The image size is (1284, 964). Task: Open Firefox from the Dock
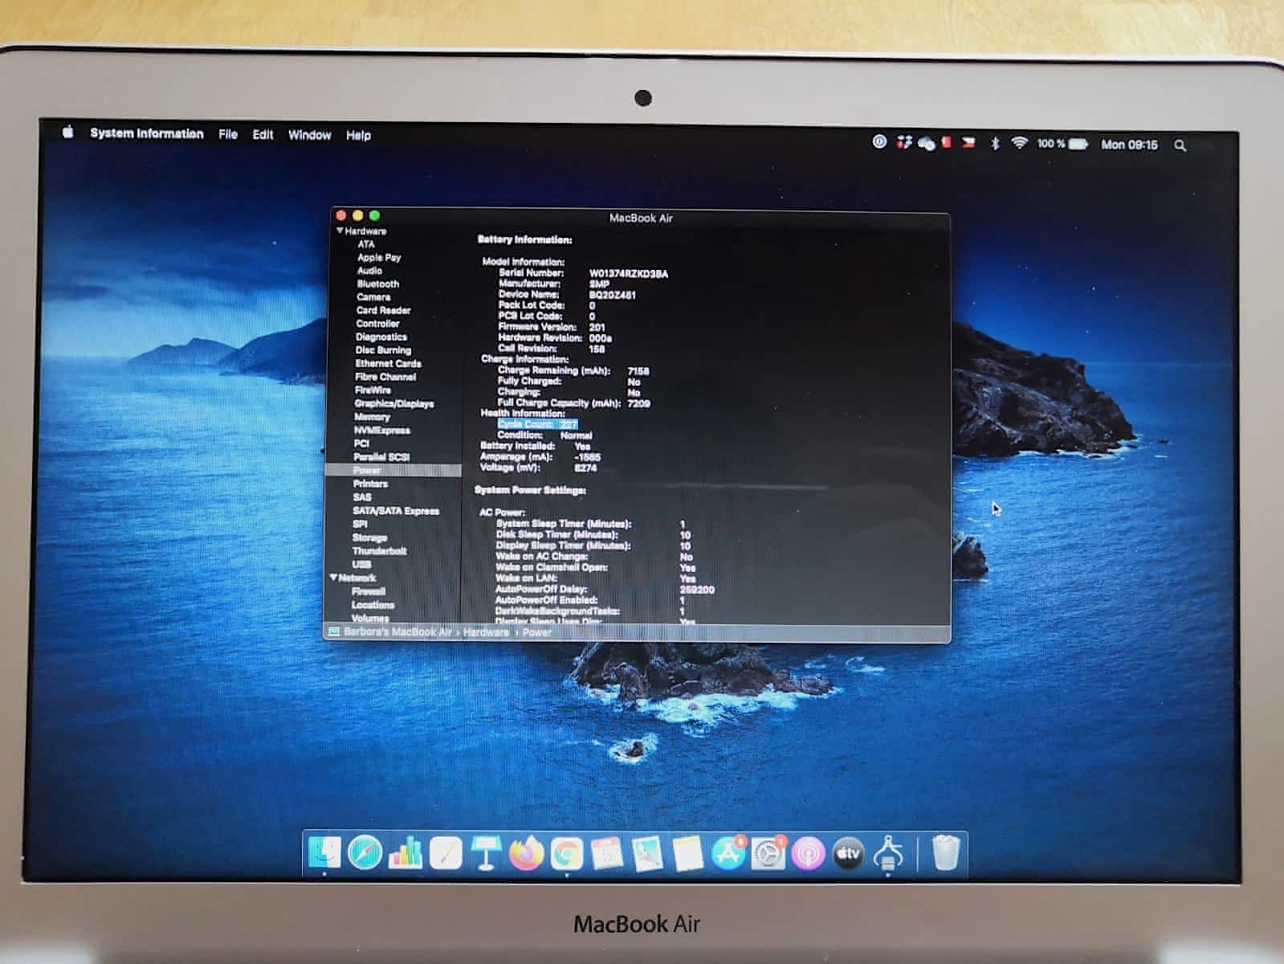[526, 853]
